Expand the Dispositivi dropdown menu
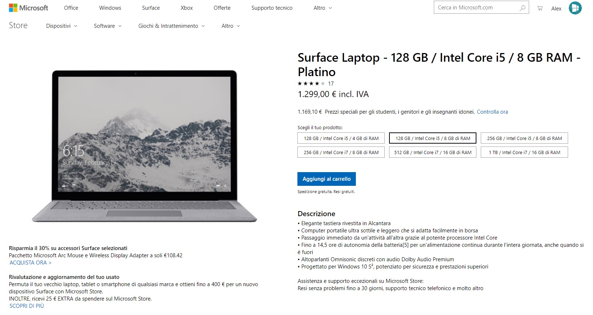This screenshot has height=315, width=593. [61, 26]
